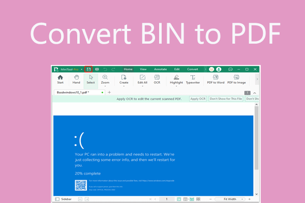
Task: Click the feedback chat bubble icon
Action: tap(230, 69)
